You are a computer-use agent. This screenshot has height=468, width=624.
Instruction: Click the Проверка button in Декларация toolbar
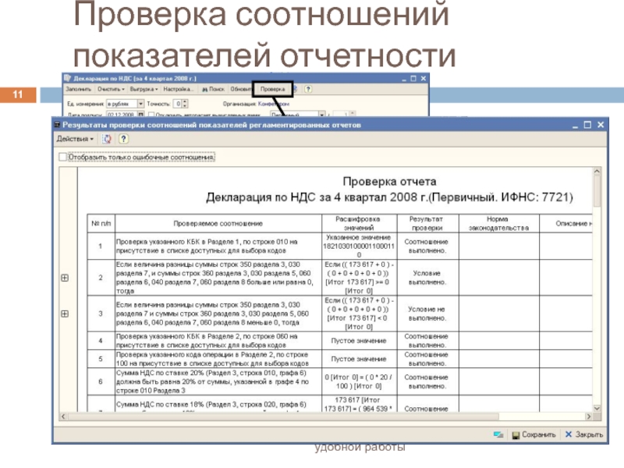pos(272,89)
